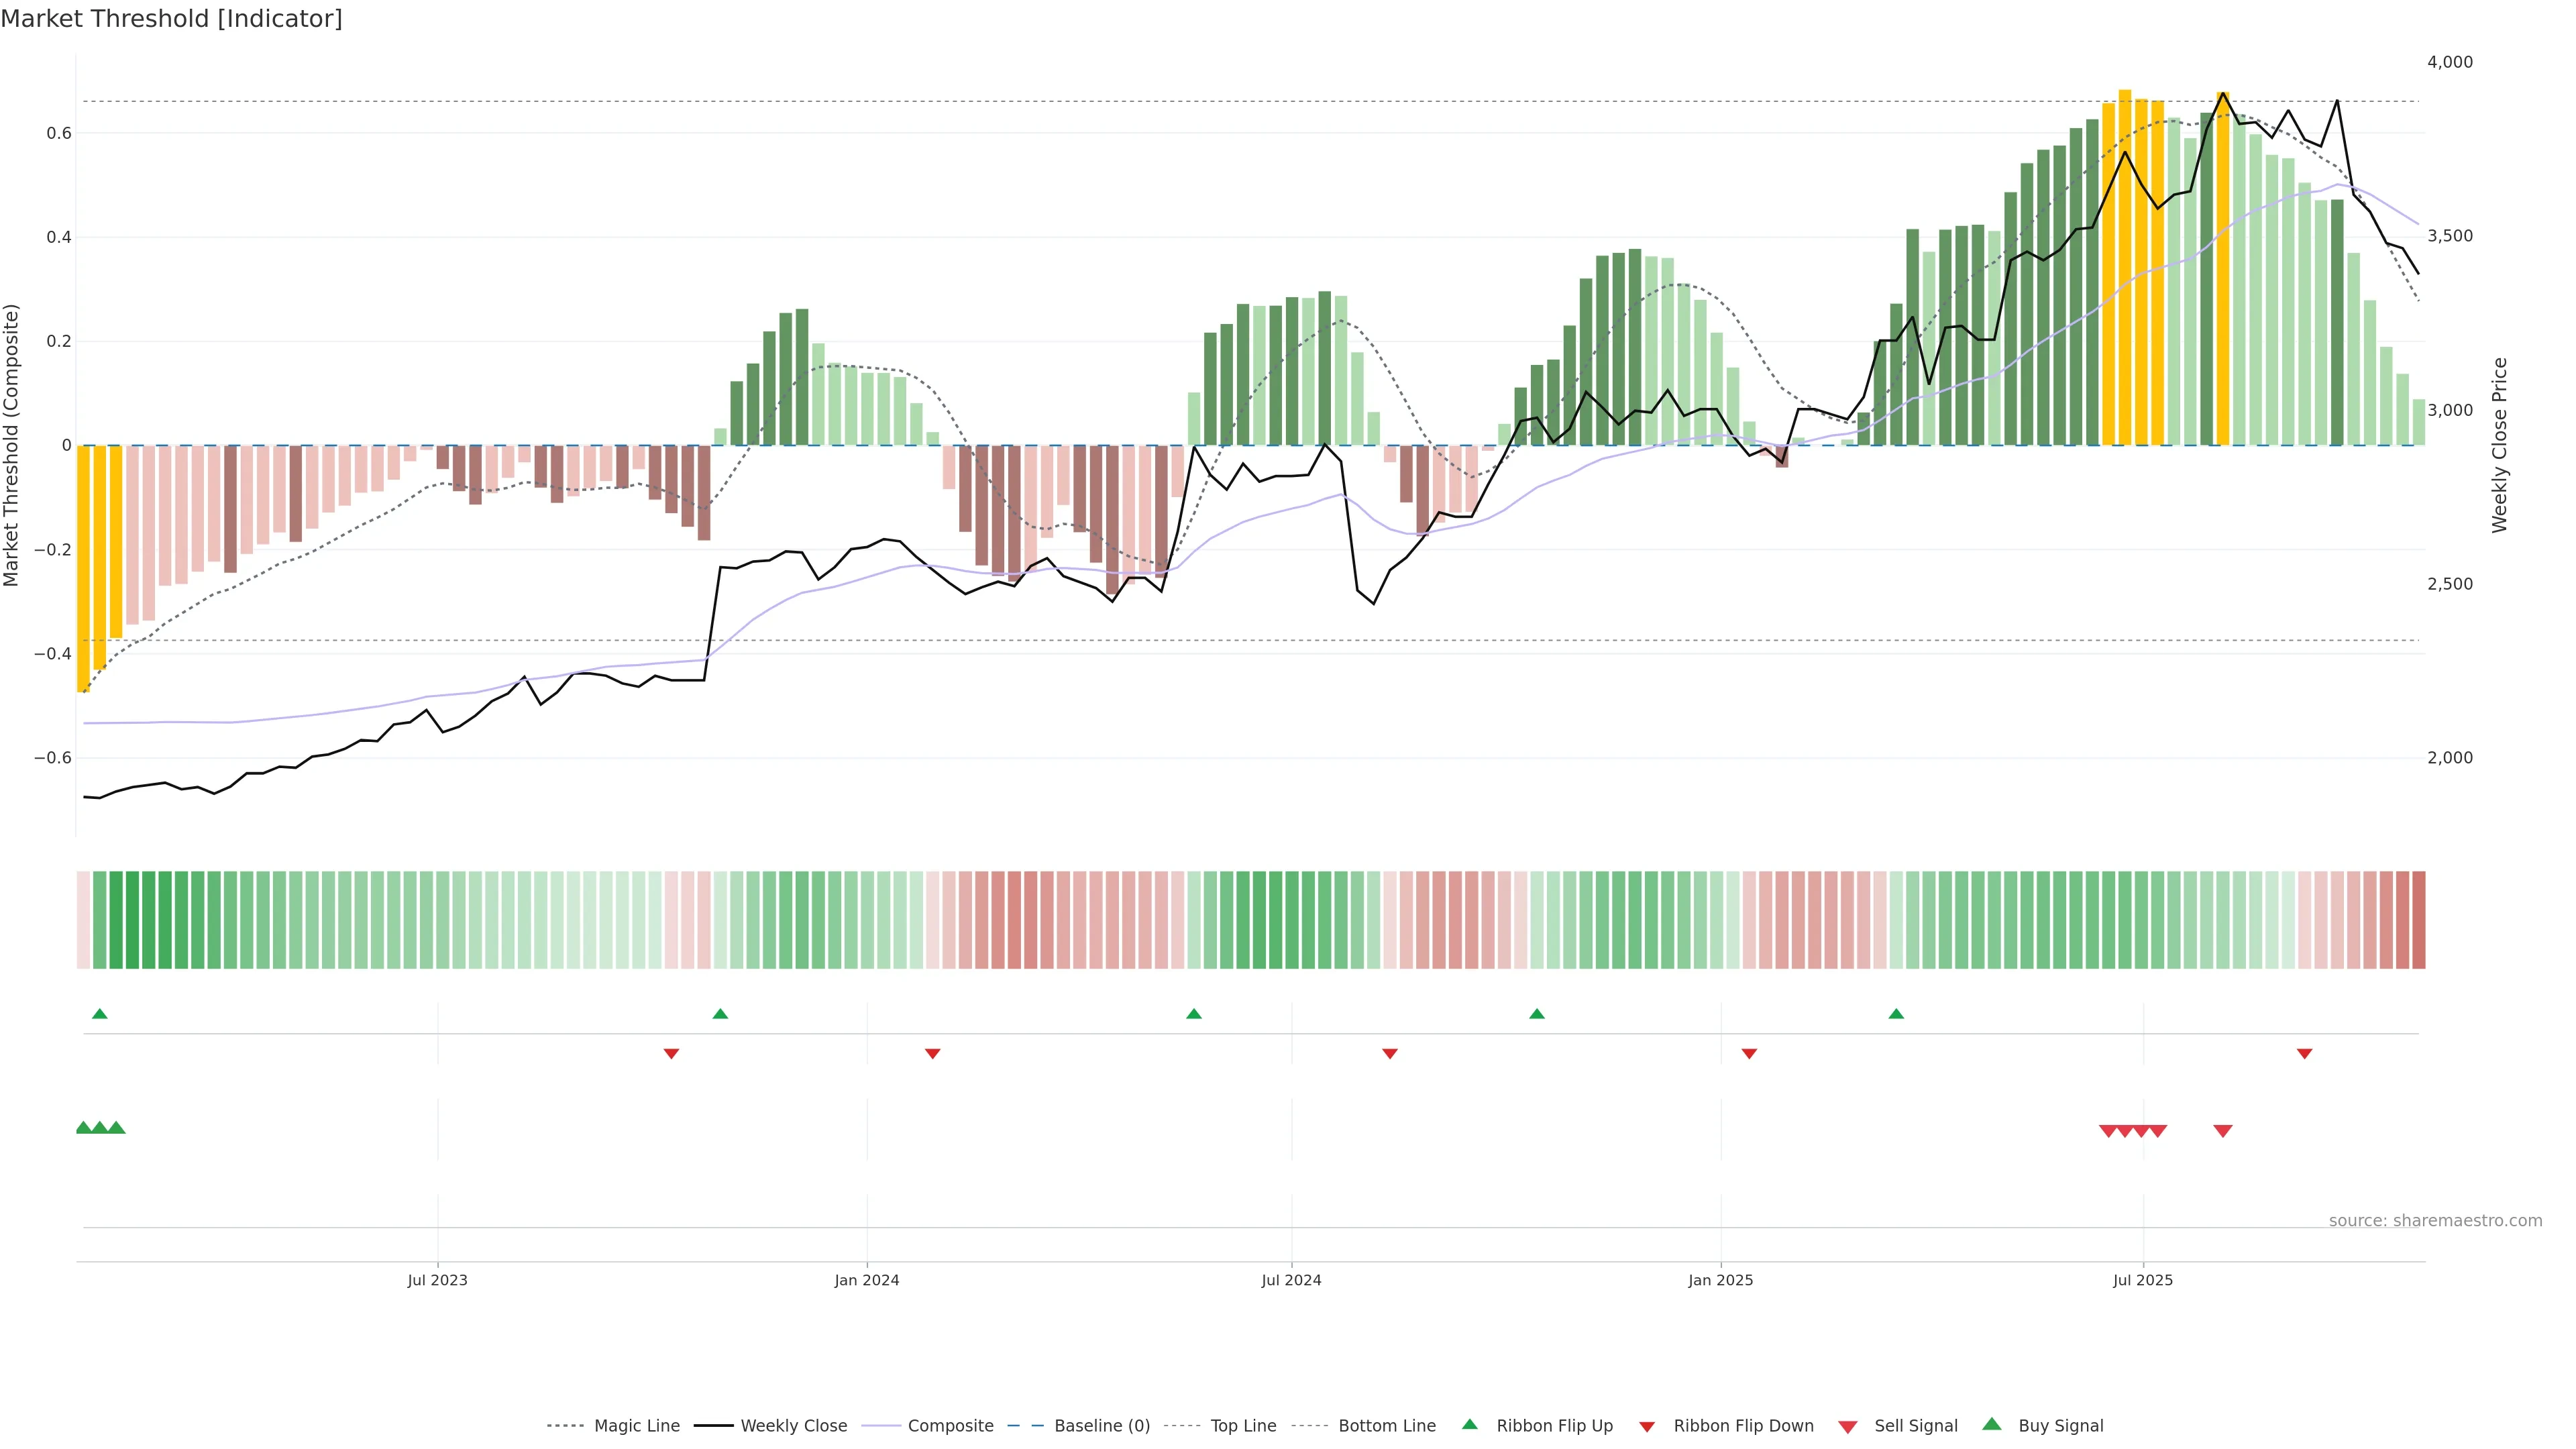This screenshot has height=1449, width=2576.
Task: Click the Jul 2024 axis label
Action: click(1291, 1280)
